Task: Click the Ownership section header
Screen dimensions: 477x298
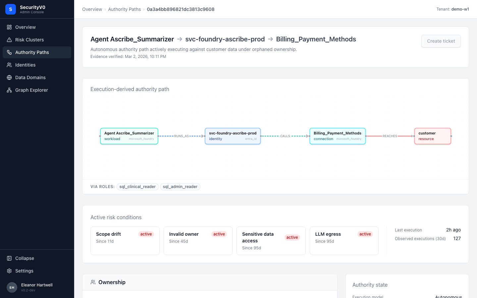Action: (210, 282)
